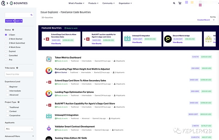Screen dimensions: 219x140
Task: Click the search magnifier icon in top navigation
Action: 174,3
